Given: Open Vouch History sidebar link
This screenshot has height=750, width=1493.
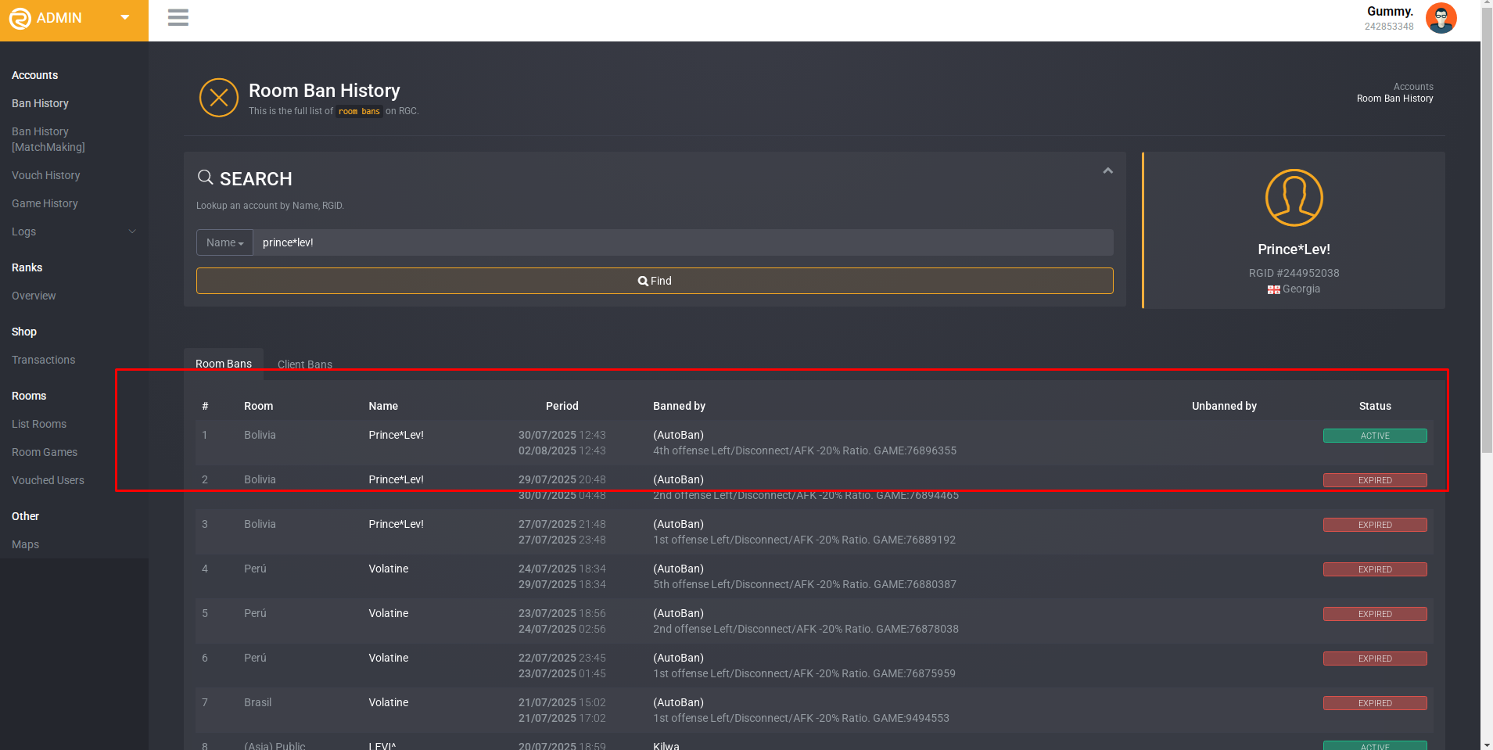Looking at the screenshot, I should tap(46, 175).
